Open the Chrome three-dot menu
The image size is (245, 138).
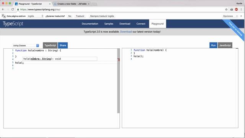(x=241, y=10)
